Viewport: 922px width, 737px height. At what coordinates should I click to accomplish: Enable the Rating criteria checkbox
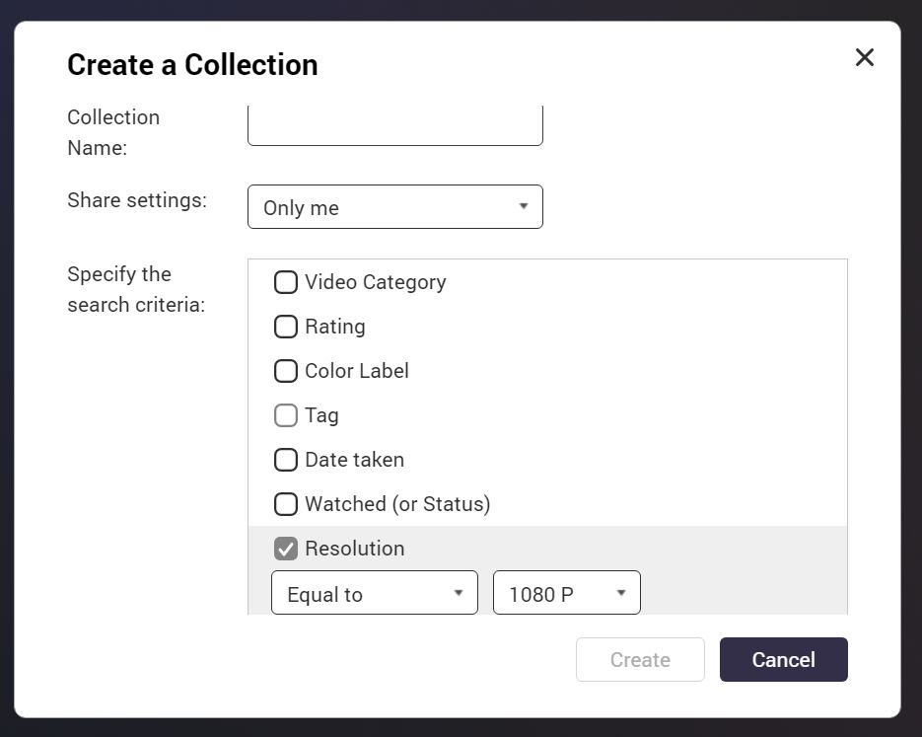coord(286,327)
